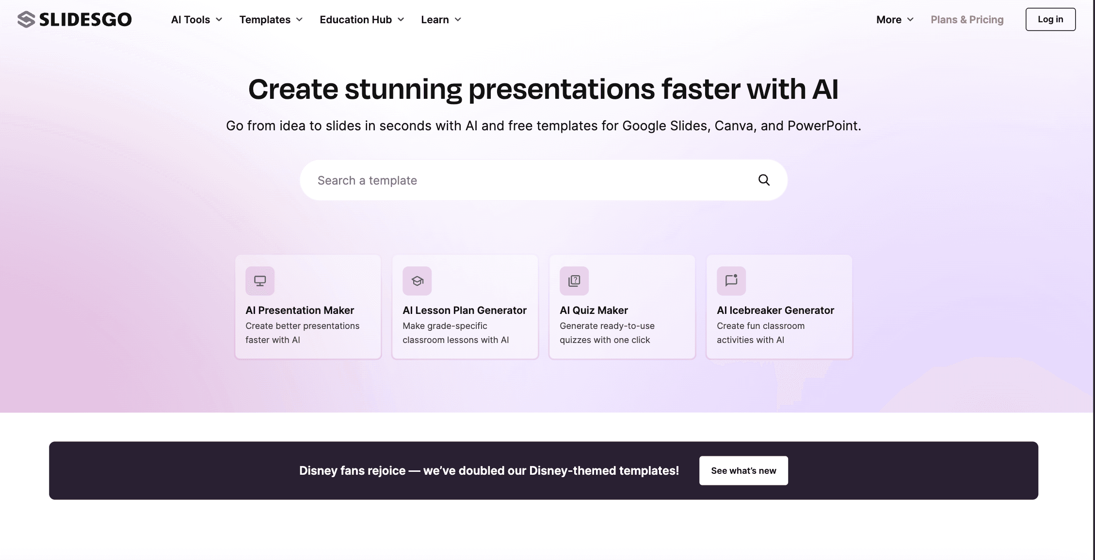This screenshot has width=1095, height=560.
Task: Expand the More chevron arrow
Action: point(910,20)
